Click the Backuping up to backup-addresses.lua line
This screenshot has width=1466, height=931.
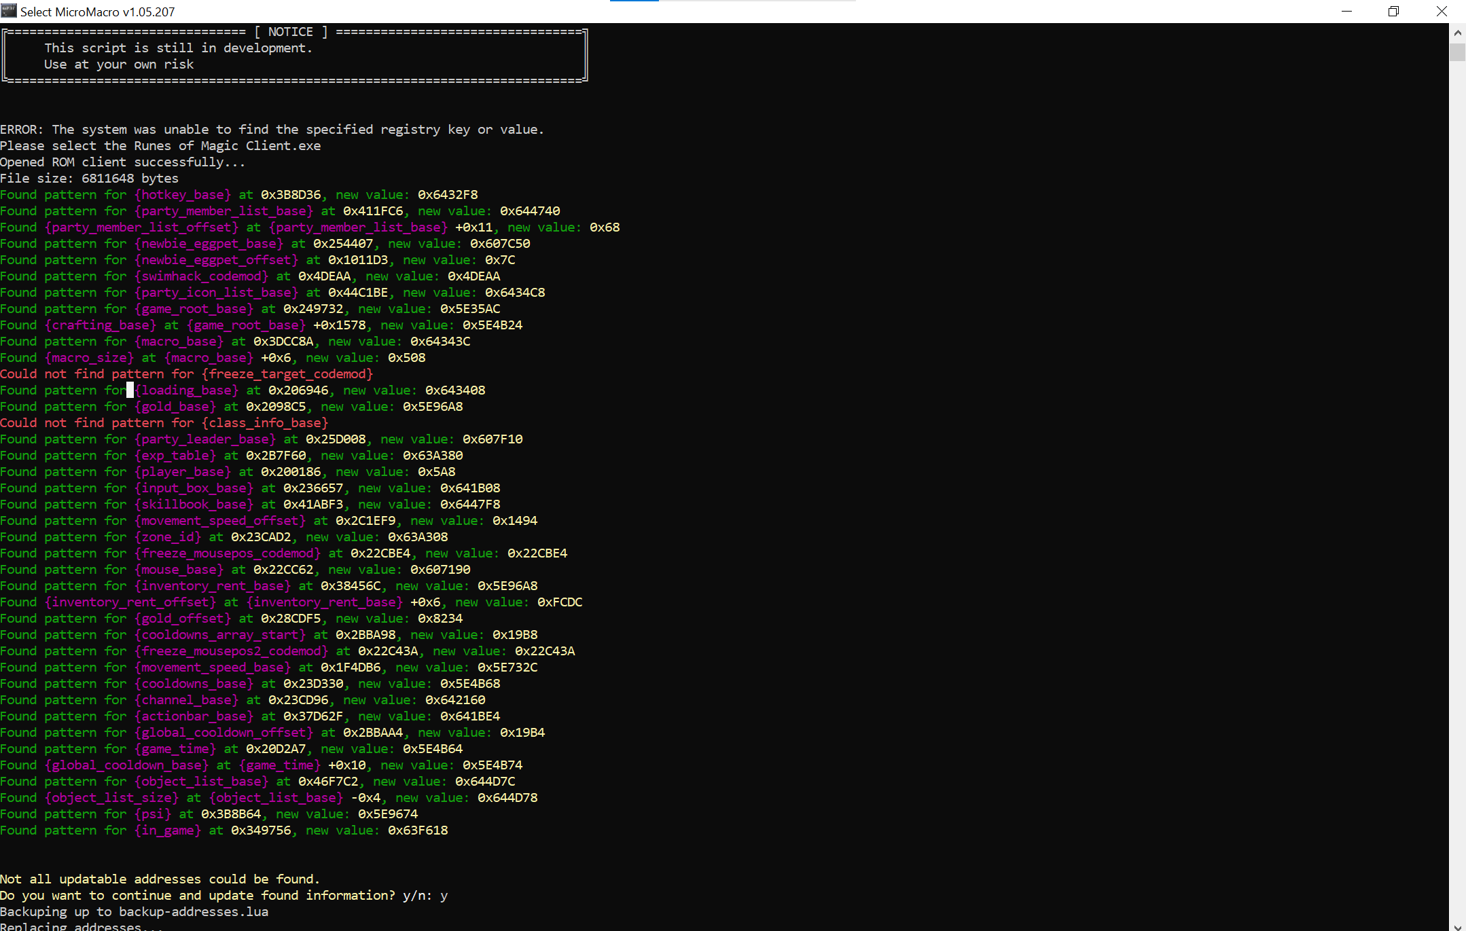(x=134, y=912)
